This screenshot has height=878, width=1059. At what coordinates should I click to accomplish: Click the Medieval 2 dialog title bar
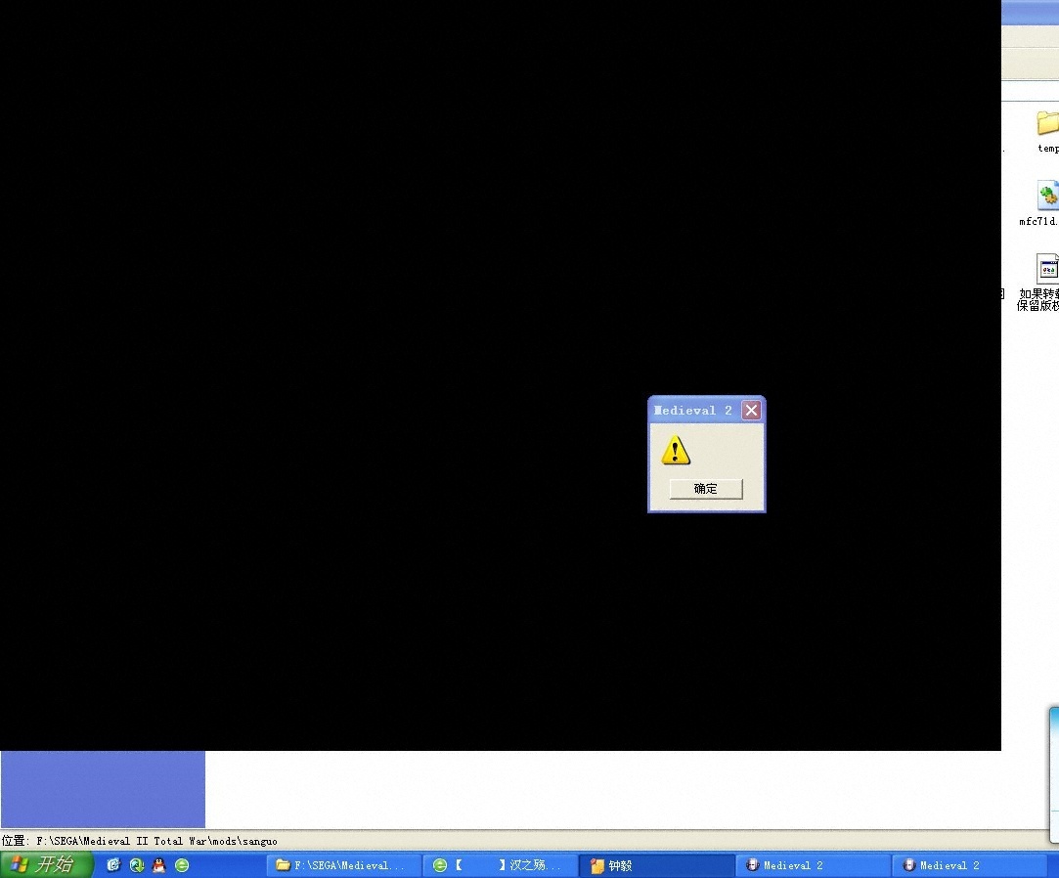click(x=692, y=411)
